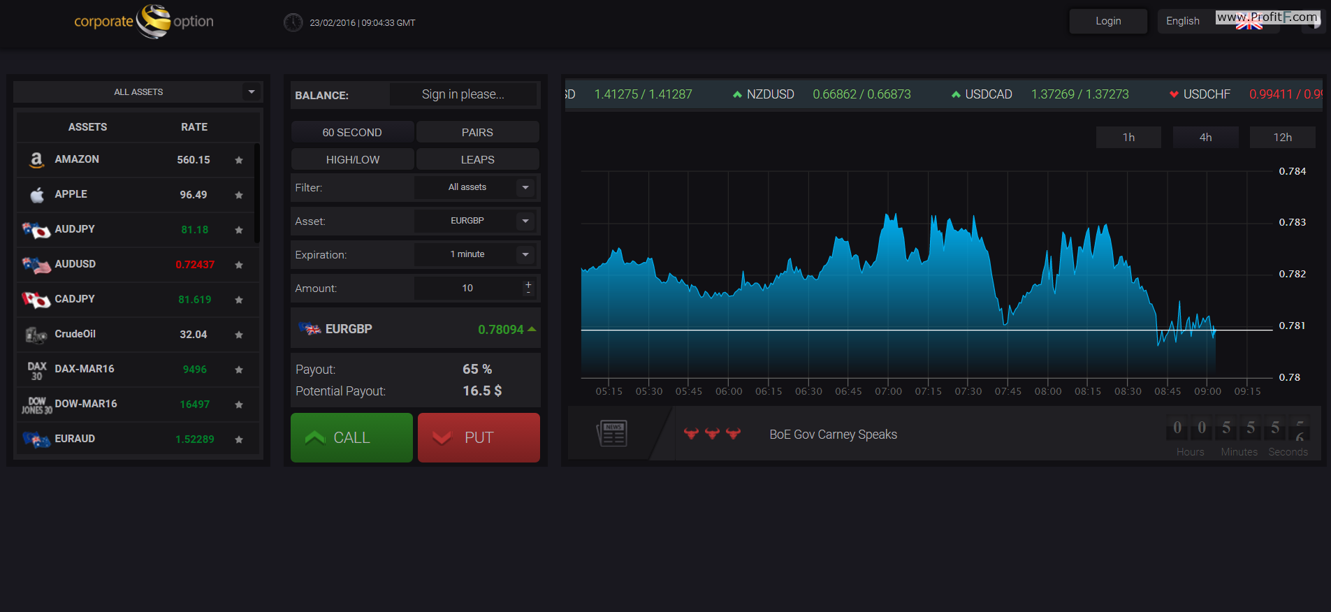
Task: Star the CADJPY asset
Action: coord(239,300)
